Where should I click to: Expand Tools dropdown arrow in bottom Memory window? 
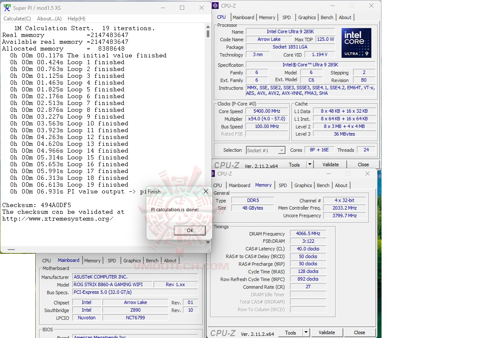click(x=306, y=333)
